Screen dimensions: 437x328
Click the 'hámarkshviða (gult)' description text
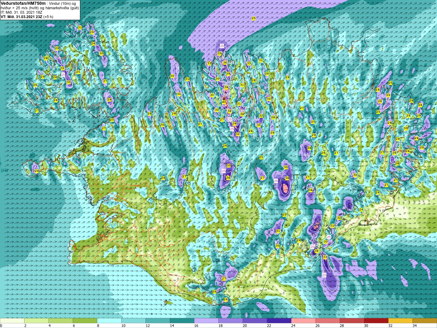(x=62, y=8)
